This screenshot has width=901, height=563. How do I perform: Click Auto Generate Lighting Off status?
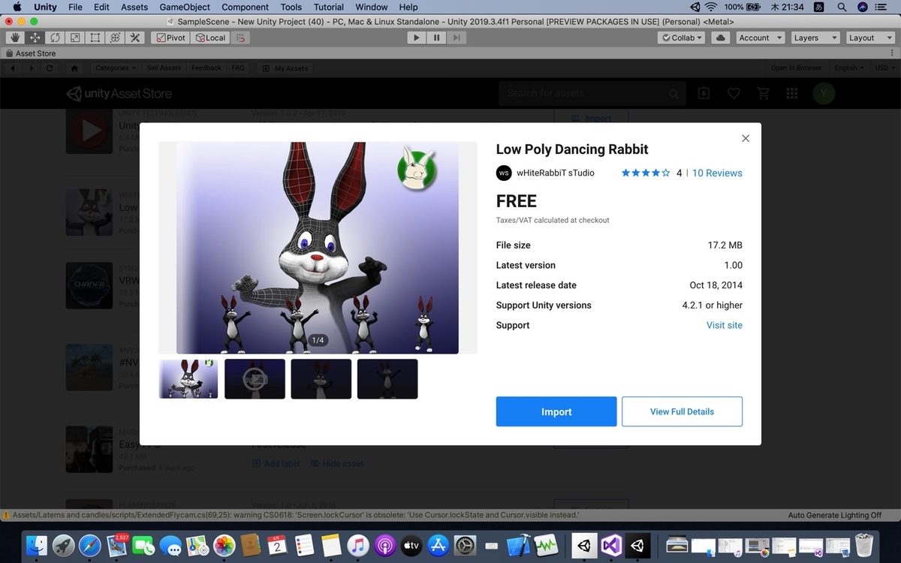(835, 515)
